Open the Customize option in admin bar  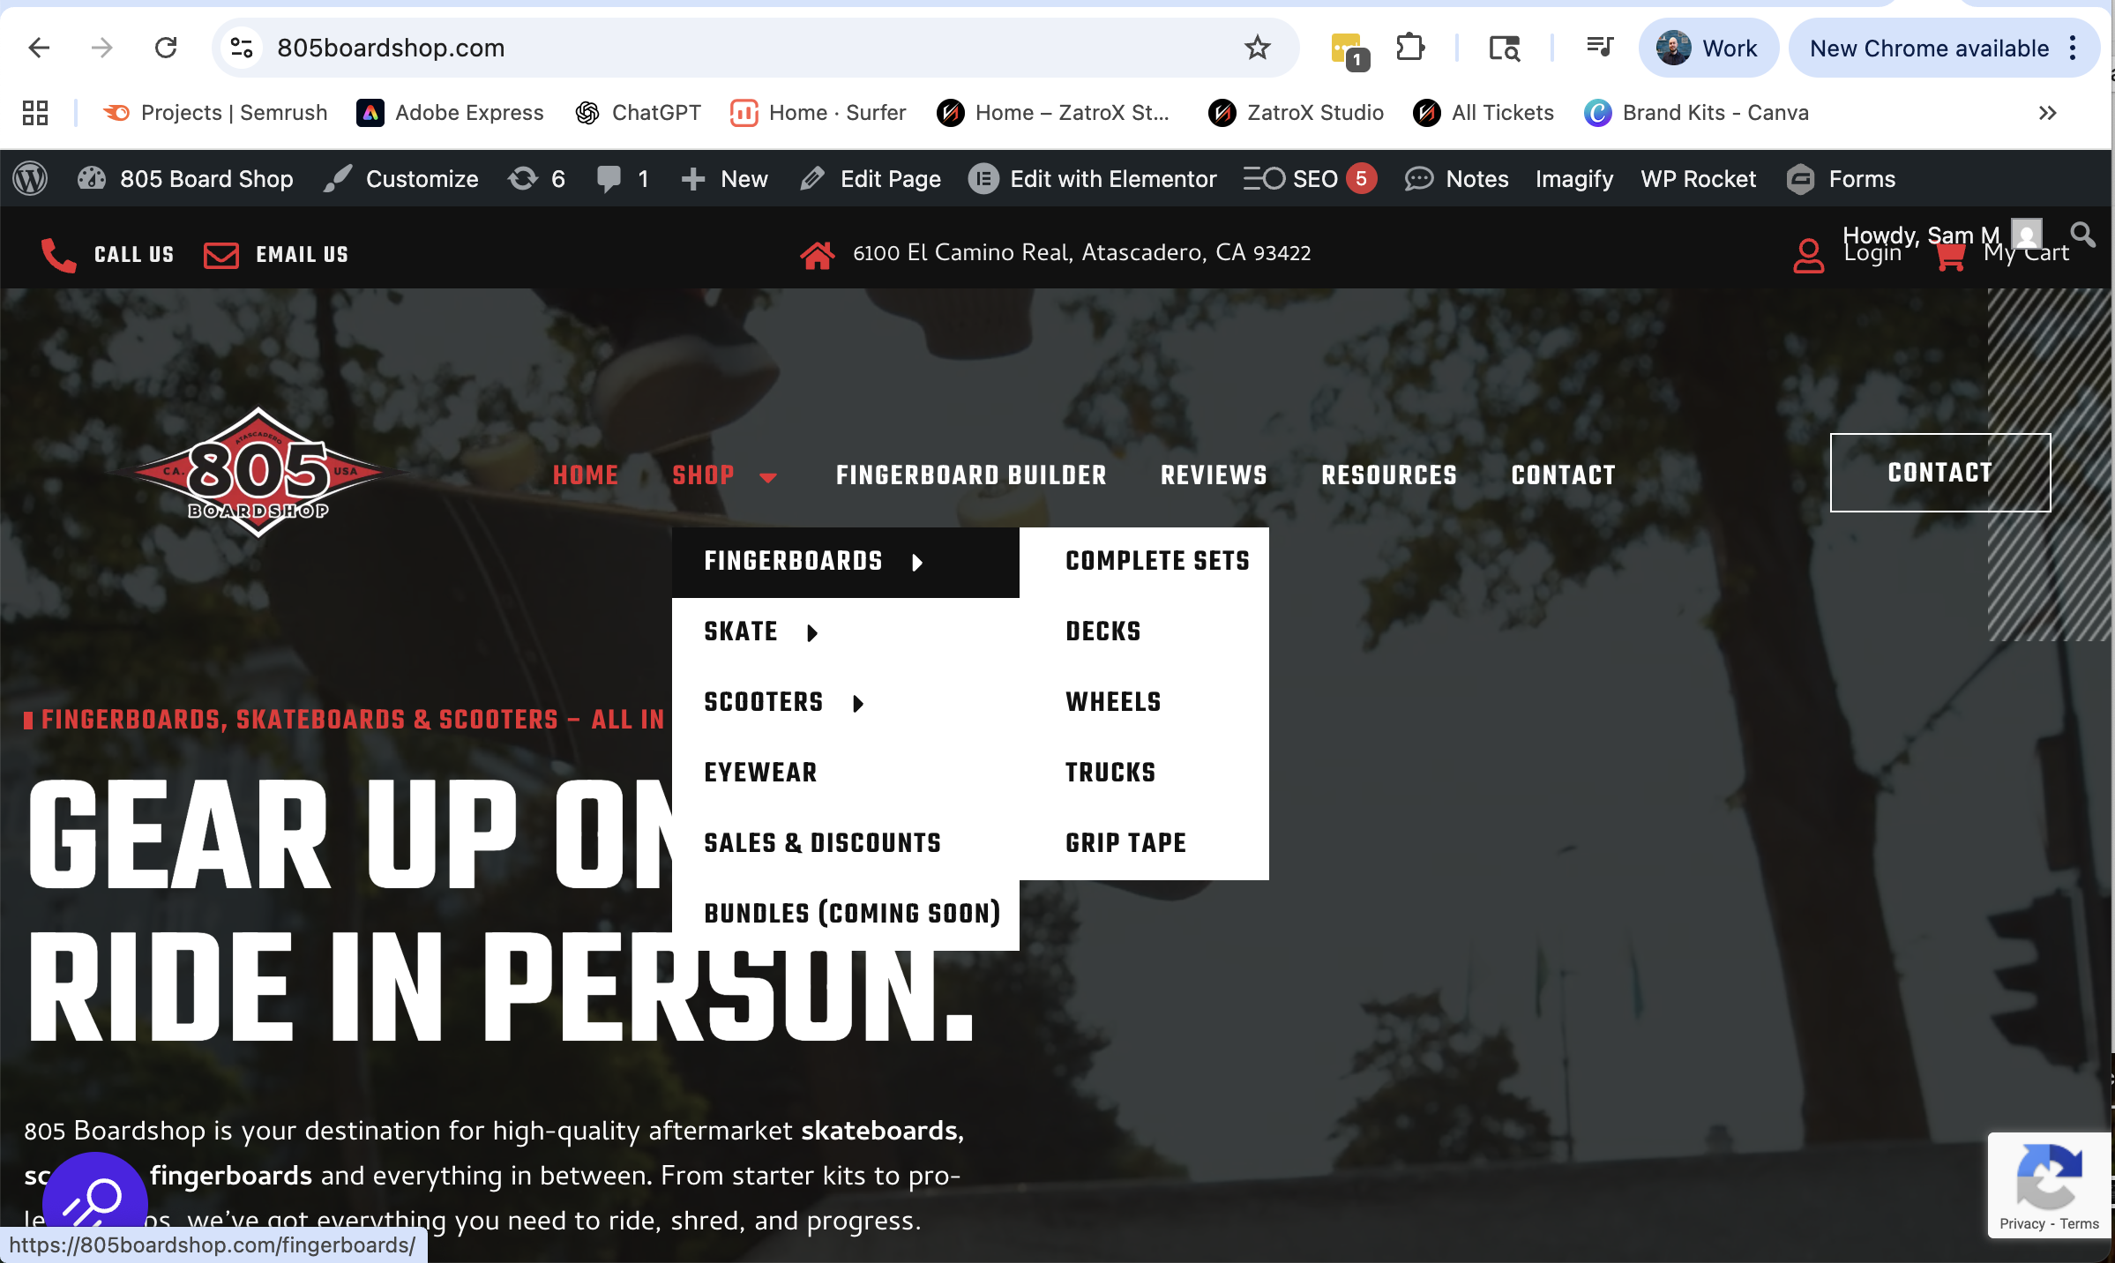coord(401,179)
